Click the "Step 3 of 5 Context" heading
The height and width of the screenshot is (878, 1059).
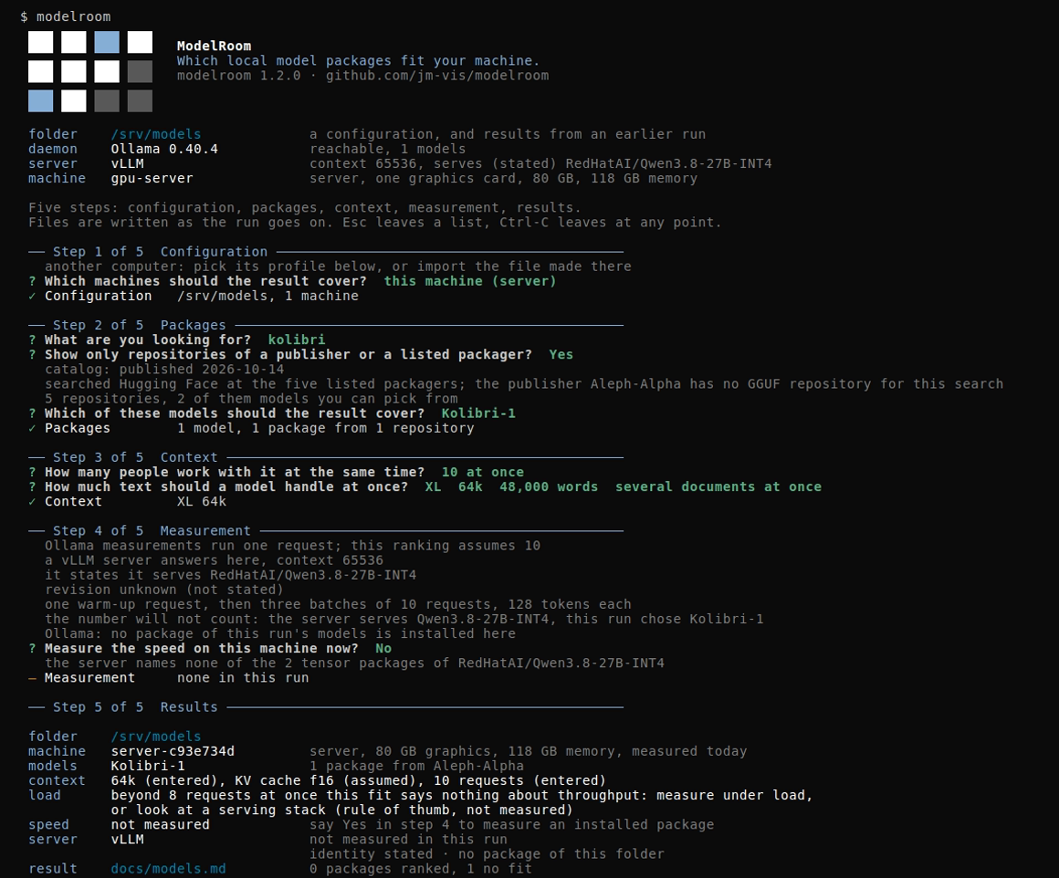pos(135,457)
